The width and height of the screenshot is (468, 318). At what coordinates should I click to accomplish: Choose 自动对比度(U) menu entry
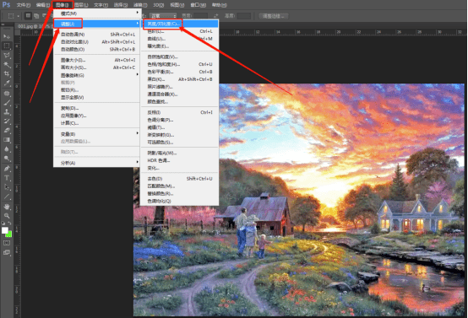coord(96,41)
